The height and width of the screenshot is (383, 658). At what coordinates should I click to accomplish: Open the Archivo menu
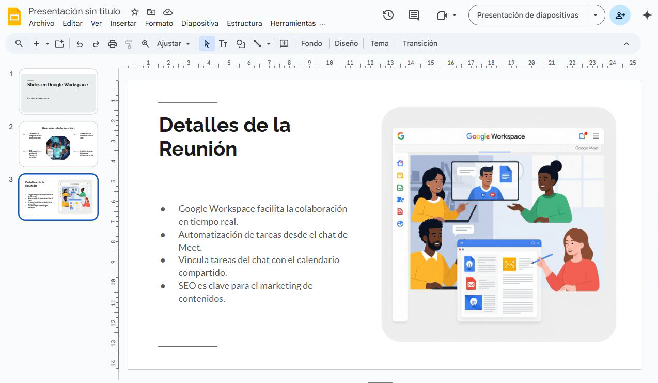click(41, 23)
